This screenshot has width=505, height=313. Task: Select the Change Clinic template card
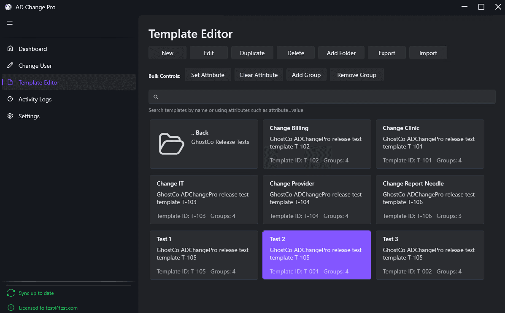(430, 144)
